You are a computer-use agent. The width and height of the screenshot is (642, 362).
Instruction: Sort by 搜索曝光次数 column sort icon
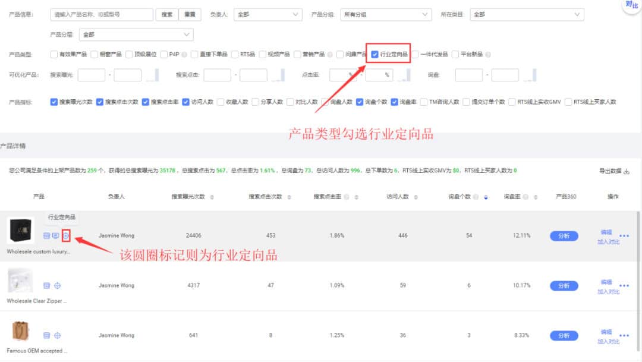(x=212, y=197)
